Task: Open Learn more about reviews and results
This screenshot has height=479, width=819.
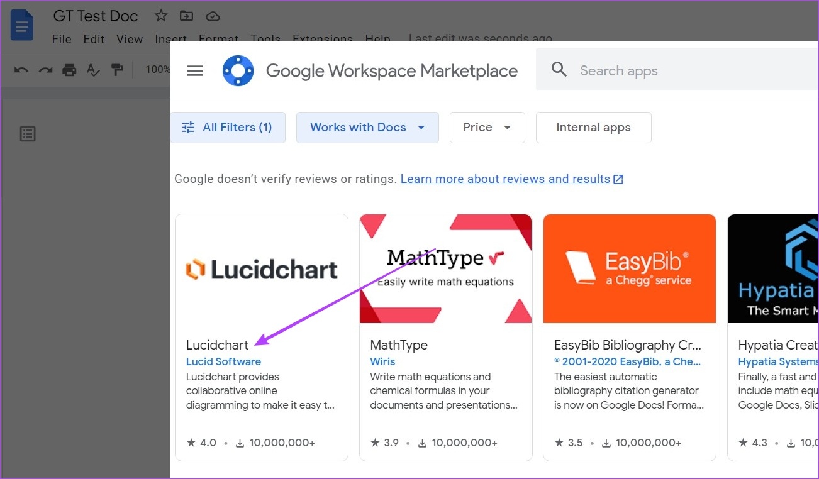Action: [x=511, y=179]
